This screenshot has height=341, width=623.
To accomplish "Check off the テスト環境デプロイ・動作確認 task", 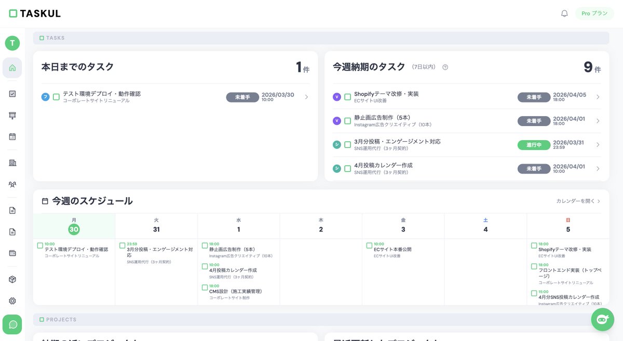I will [x=56, y=97].
